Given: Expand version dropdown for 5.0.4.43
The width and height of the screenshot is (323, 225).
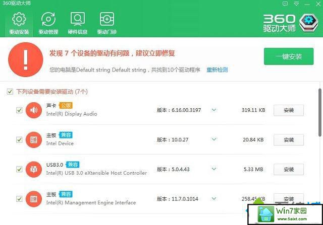Looking at the screenshot, I should point(214,169).
